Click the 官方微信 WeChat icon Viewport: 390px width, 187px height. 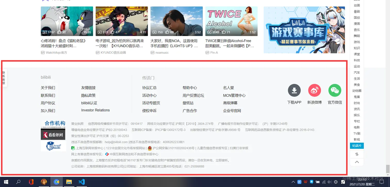[335, 91]
